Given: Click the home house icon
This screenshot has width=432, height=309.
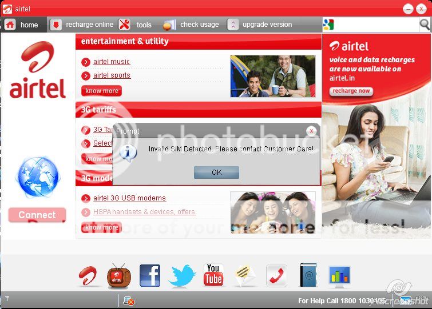Looking at the screenshot, I should click(x=10, y=25).
